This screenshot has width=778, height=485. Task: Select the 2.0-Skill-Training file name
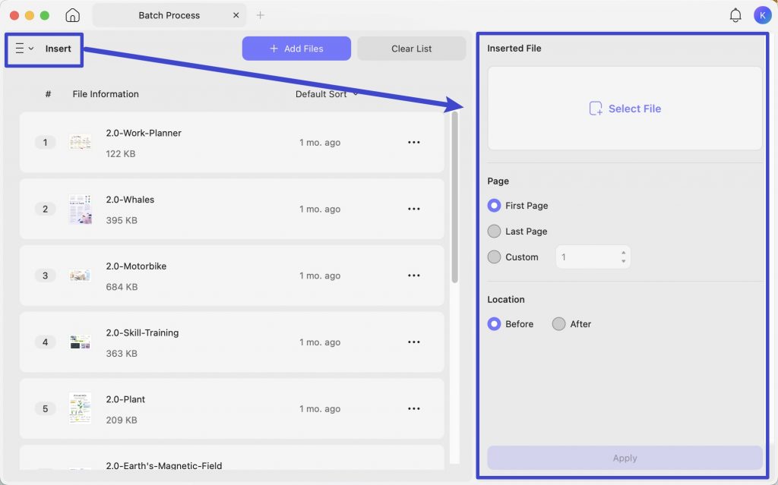[x=142, y=332]
